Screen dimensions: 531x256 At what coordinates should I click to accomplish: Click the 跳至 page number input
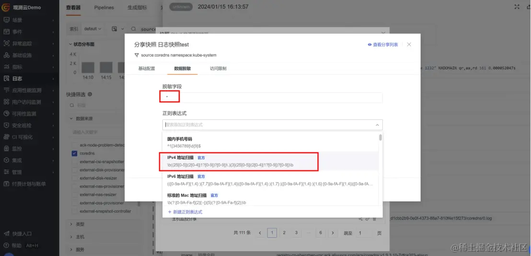pyautogui.click(x=363, y=233)
